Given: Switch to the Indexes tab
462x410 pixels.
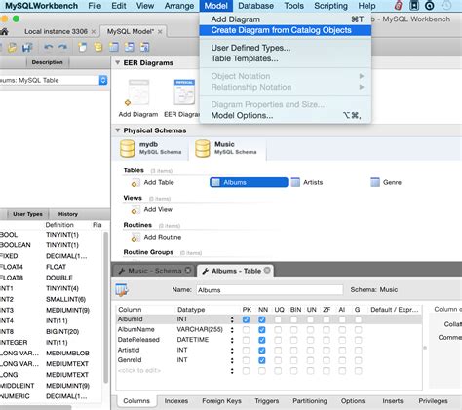Looking at the screenshot, I should (x=176, y=401).
